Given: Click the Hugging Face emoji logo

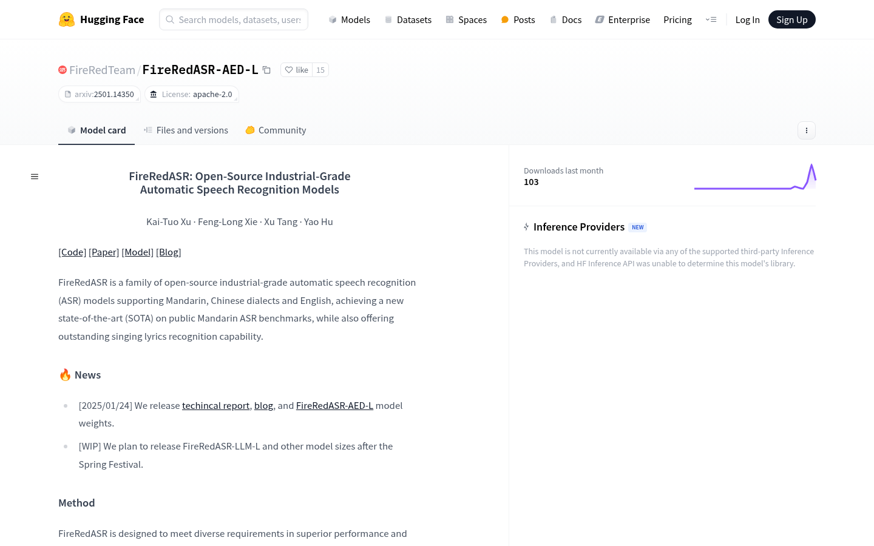Looking at the screenshot, I should [x=67, y=19].
